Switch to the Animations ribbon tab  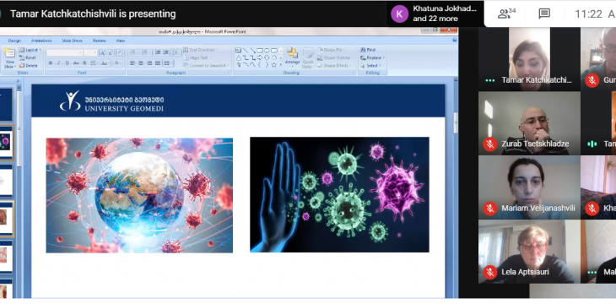[41, 41]
